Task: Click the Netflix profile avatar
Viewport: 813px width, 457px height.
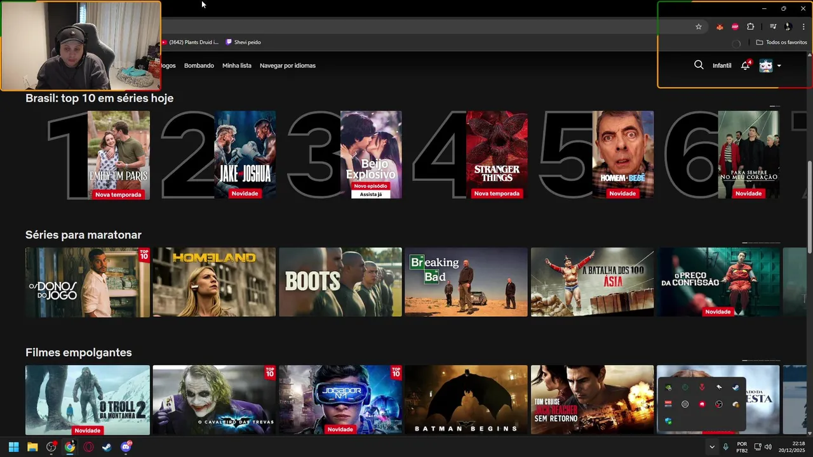Action: (766, 65)
